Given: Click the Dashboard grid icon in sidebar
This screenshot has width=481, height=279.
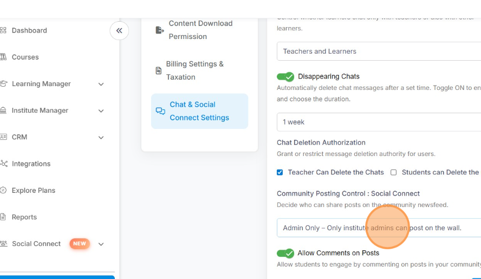Looking at the screenshot, I should [x=4, y=30].
